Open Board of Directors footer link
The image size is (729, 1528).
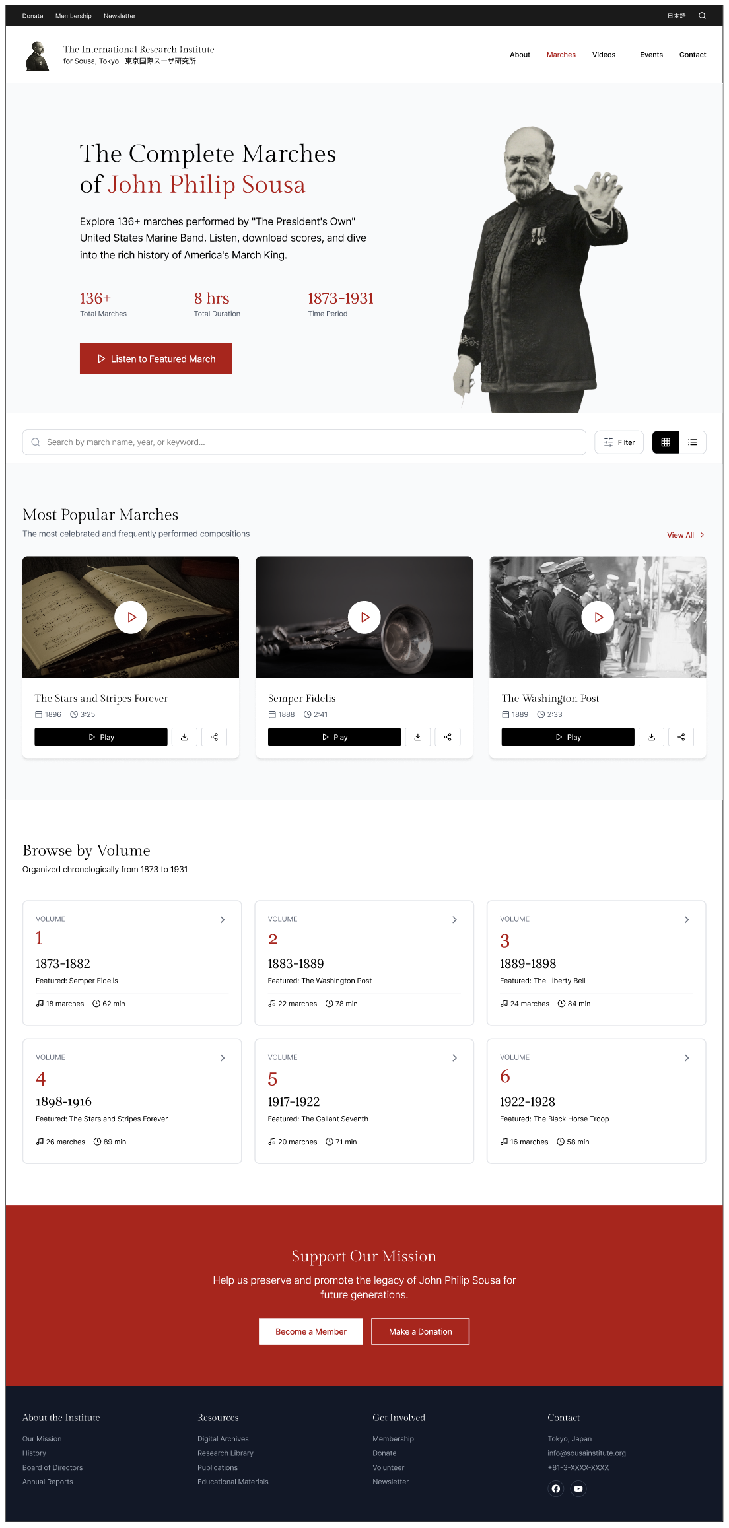53,1468
